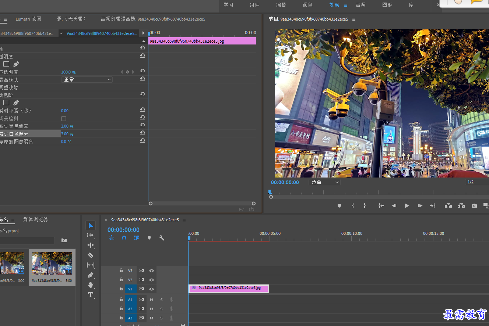Click the selected project bin thumbnail
Viewport: 489px width, 326px height.
coord(52,263)
